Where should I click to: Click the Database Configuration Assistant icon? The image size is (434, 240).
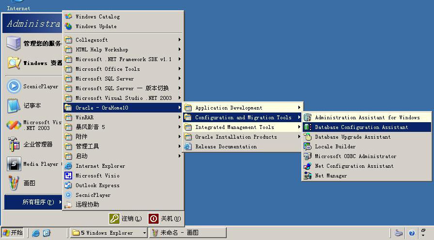307,127
